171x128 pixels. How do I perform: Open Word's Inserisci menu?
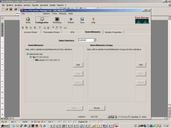pyautogui.click(x=27, y=5)
